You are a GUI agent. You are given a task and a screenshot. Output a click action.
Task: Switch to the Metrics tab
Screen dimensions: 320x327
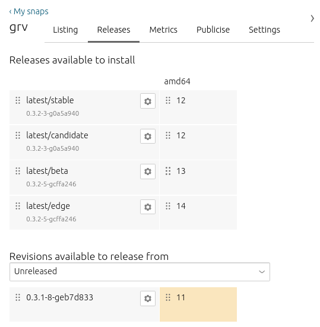coord(163,30)
